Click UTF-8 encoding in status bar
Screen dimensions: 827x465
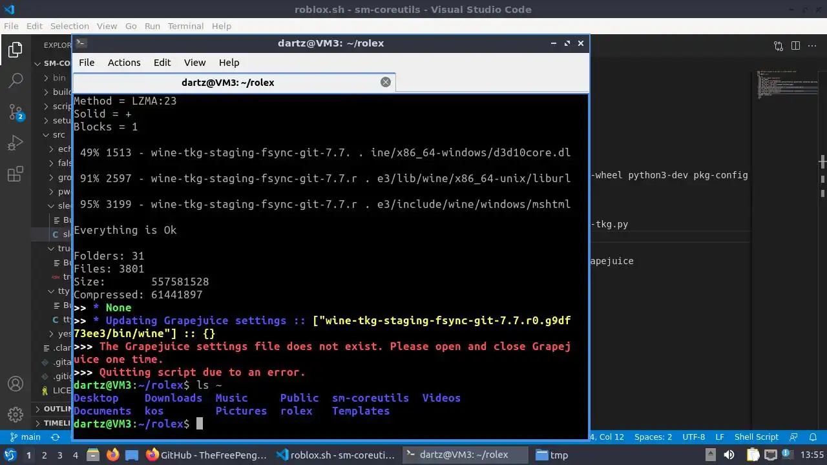[x=694, y=437]
